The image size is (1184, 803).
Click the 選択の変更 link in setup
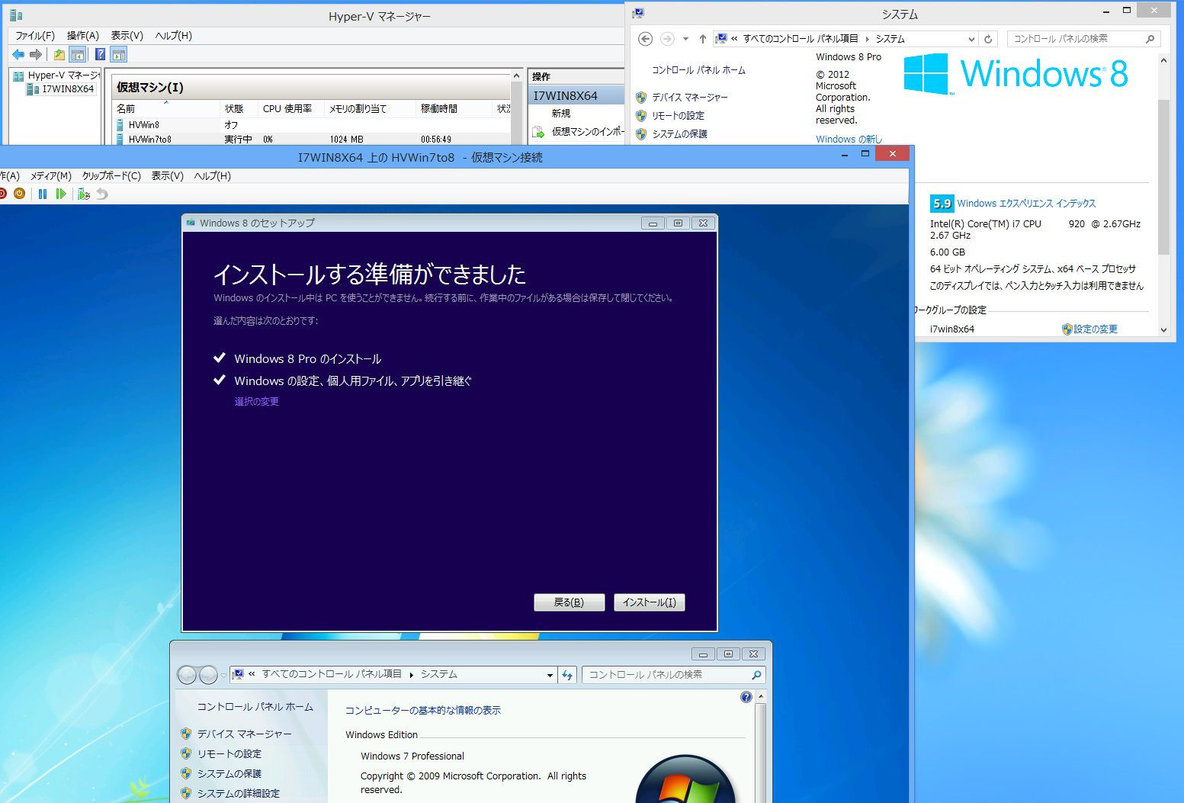click(x=257, y=402)
